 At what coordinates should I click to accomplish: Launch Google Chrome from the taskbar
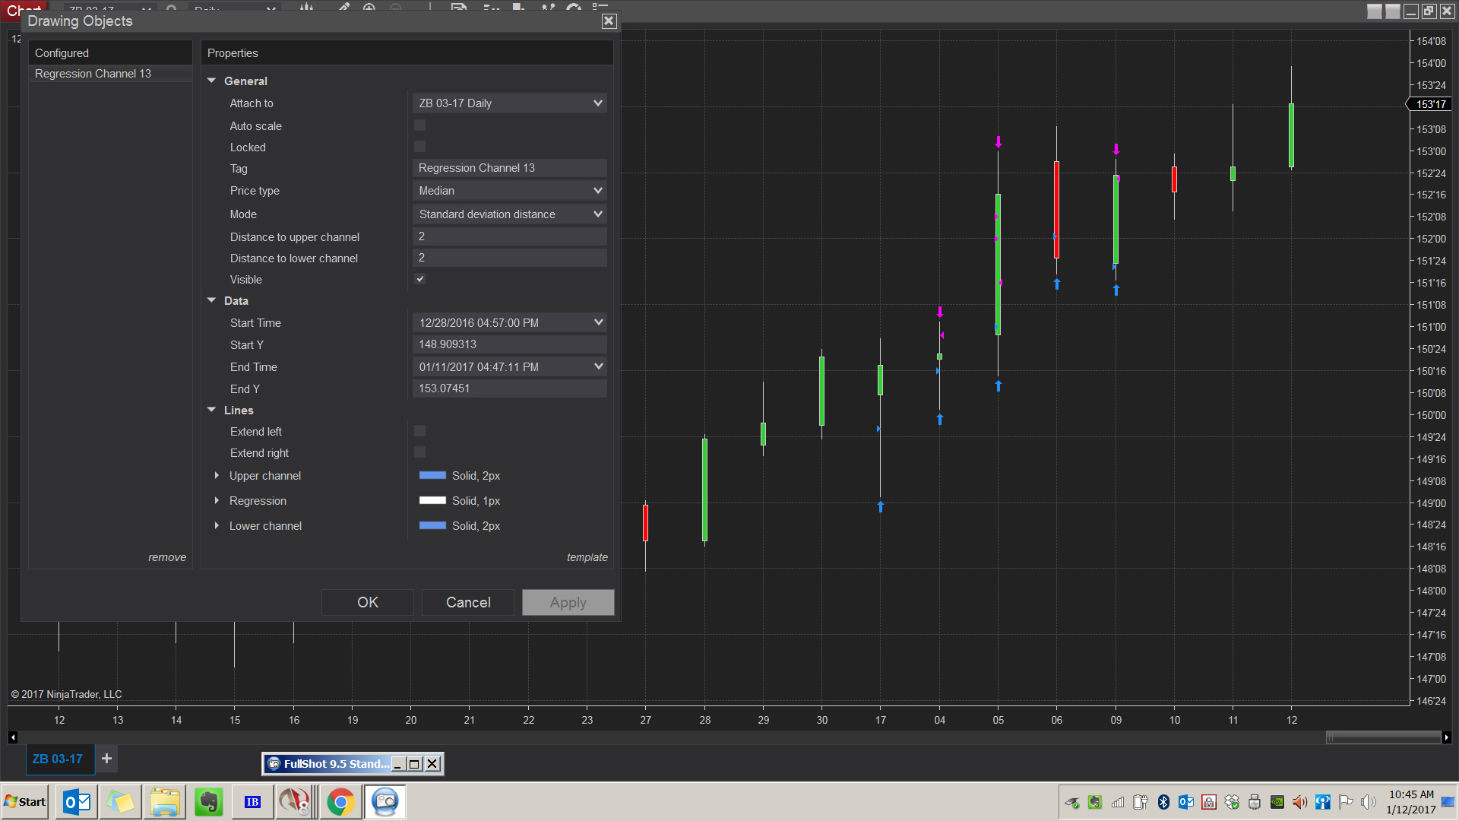pyautogui.click(x=340, y=802)
